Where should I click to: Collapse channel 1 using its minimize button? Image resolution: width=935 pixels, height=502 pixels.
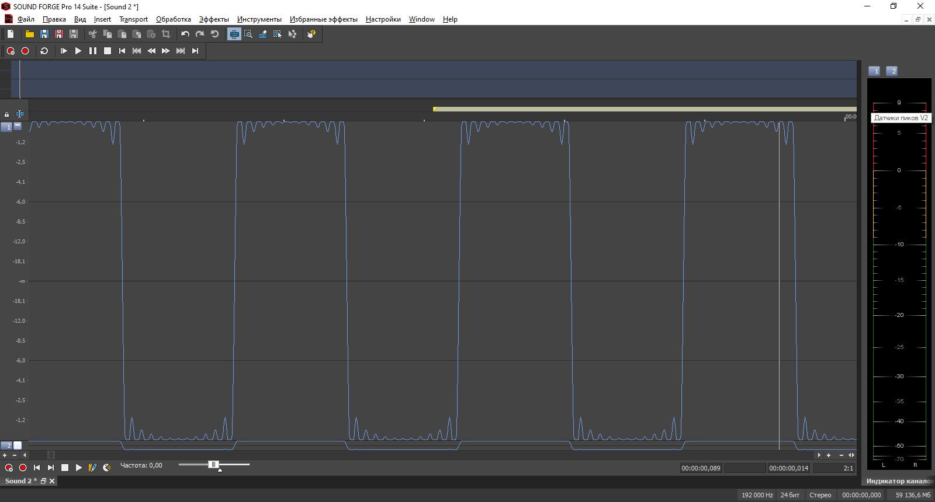click(x=18, y=126)
